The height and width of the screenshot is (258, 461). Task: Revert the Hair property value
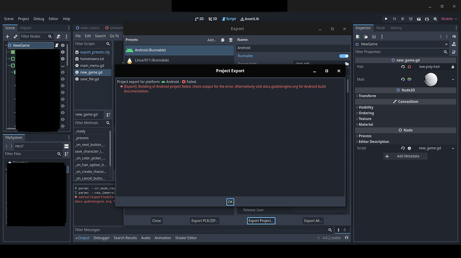[403, 66]
